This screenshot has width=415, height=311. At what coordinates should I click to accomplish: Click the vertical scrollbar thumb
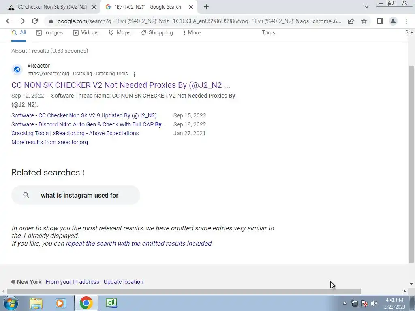[x=411, y=164]
